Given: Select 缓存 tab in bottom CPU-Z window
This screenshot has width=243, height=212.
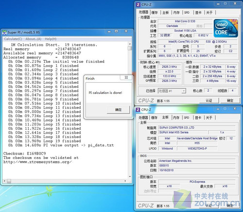Looking at the screenshot, I should [154, 118].
